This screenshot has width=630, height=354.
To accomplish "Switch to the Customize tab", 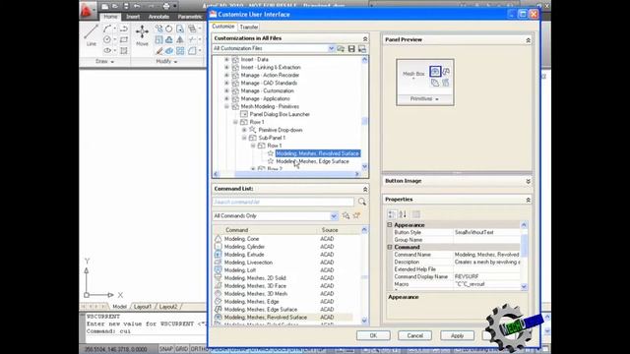I will [x=223, y=27].
